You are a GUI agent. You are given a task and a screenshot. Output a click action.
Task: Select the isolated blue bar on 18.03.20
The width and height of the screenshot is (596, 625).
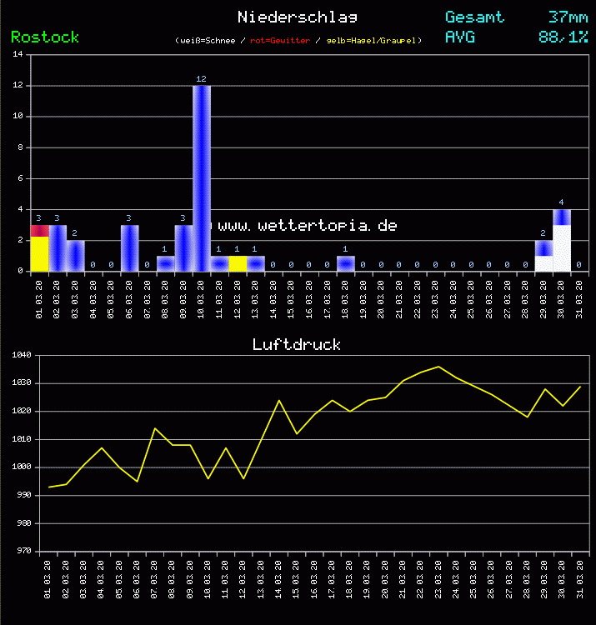tap(345, 263)
